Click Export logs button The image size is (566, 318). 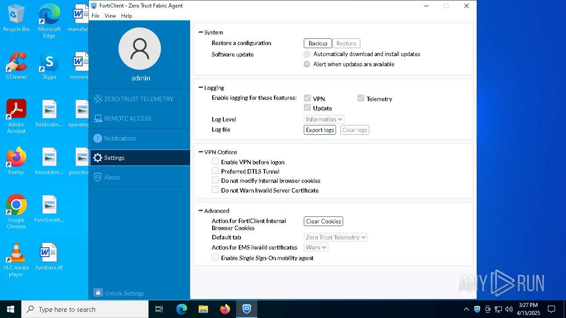point(320,130)
